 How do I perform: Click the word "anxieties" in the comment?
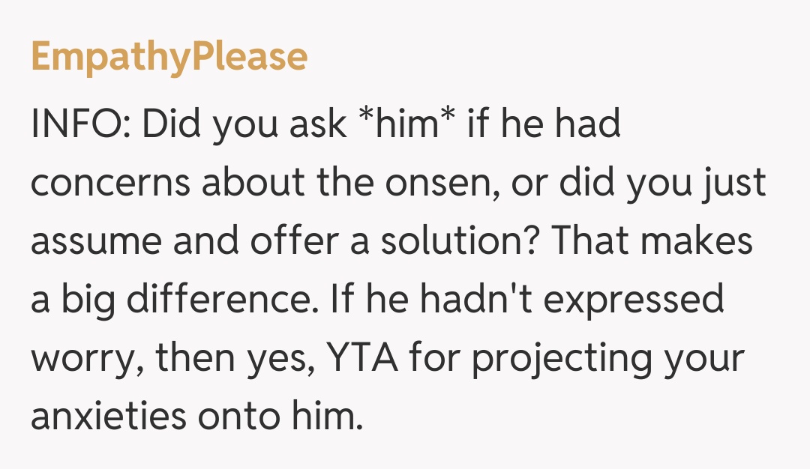pyautogui.click(x=108, y=417)
